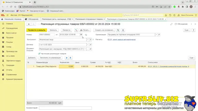
Task: Toggle Частичная реализация товаров checkbox
Action: tap(39, 54)
